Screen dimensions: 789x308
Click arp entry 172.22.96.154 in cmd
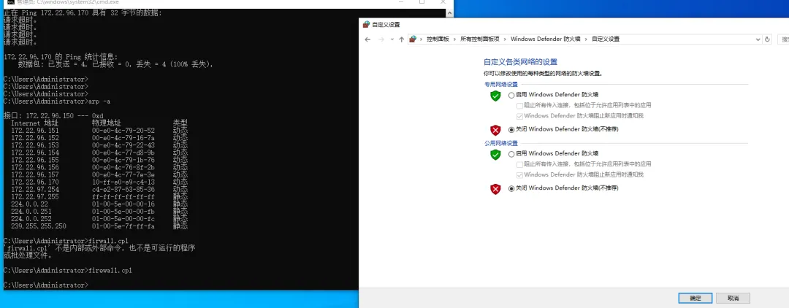pos(35,153)
